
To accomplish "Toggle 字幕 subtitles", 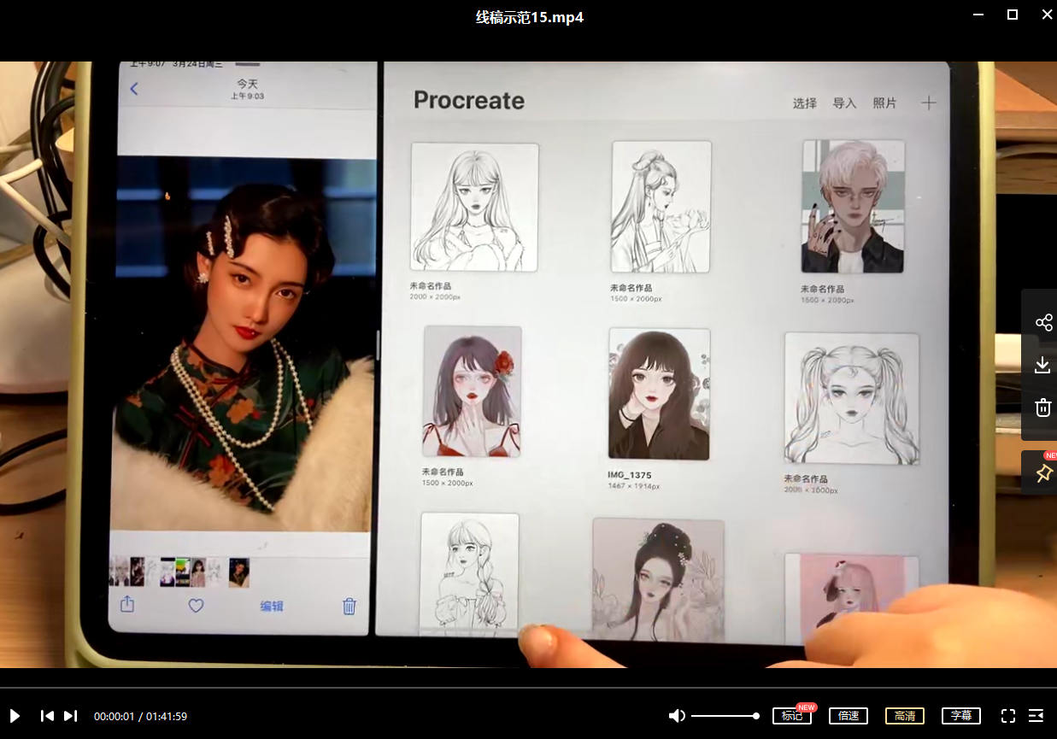I will click(960, 716).
